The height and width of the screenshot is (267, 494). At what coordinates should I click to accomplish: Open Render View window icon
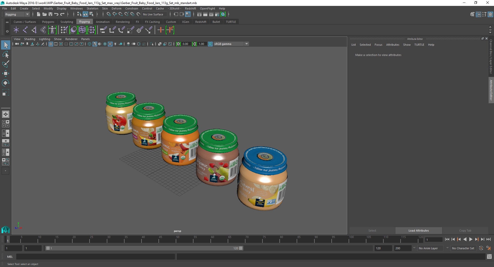coord(199,14)
